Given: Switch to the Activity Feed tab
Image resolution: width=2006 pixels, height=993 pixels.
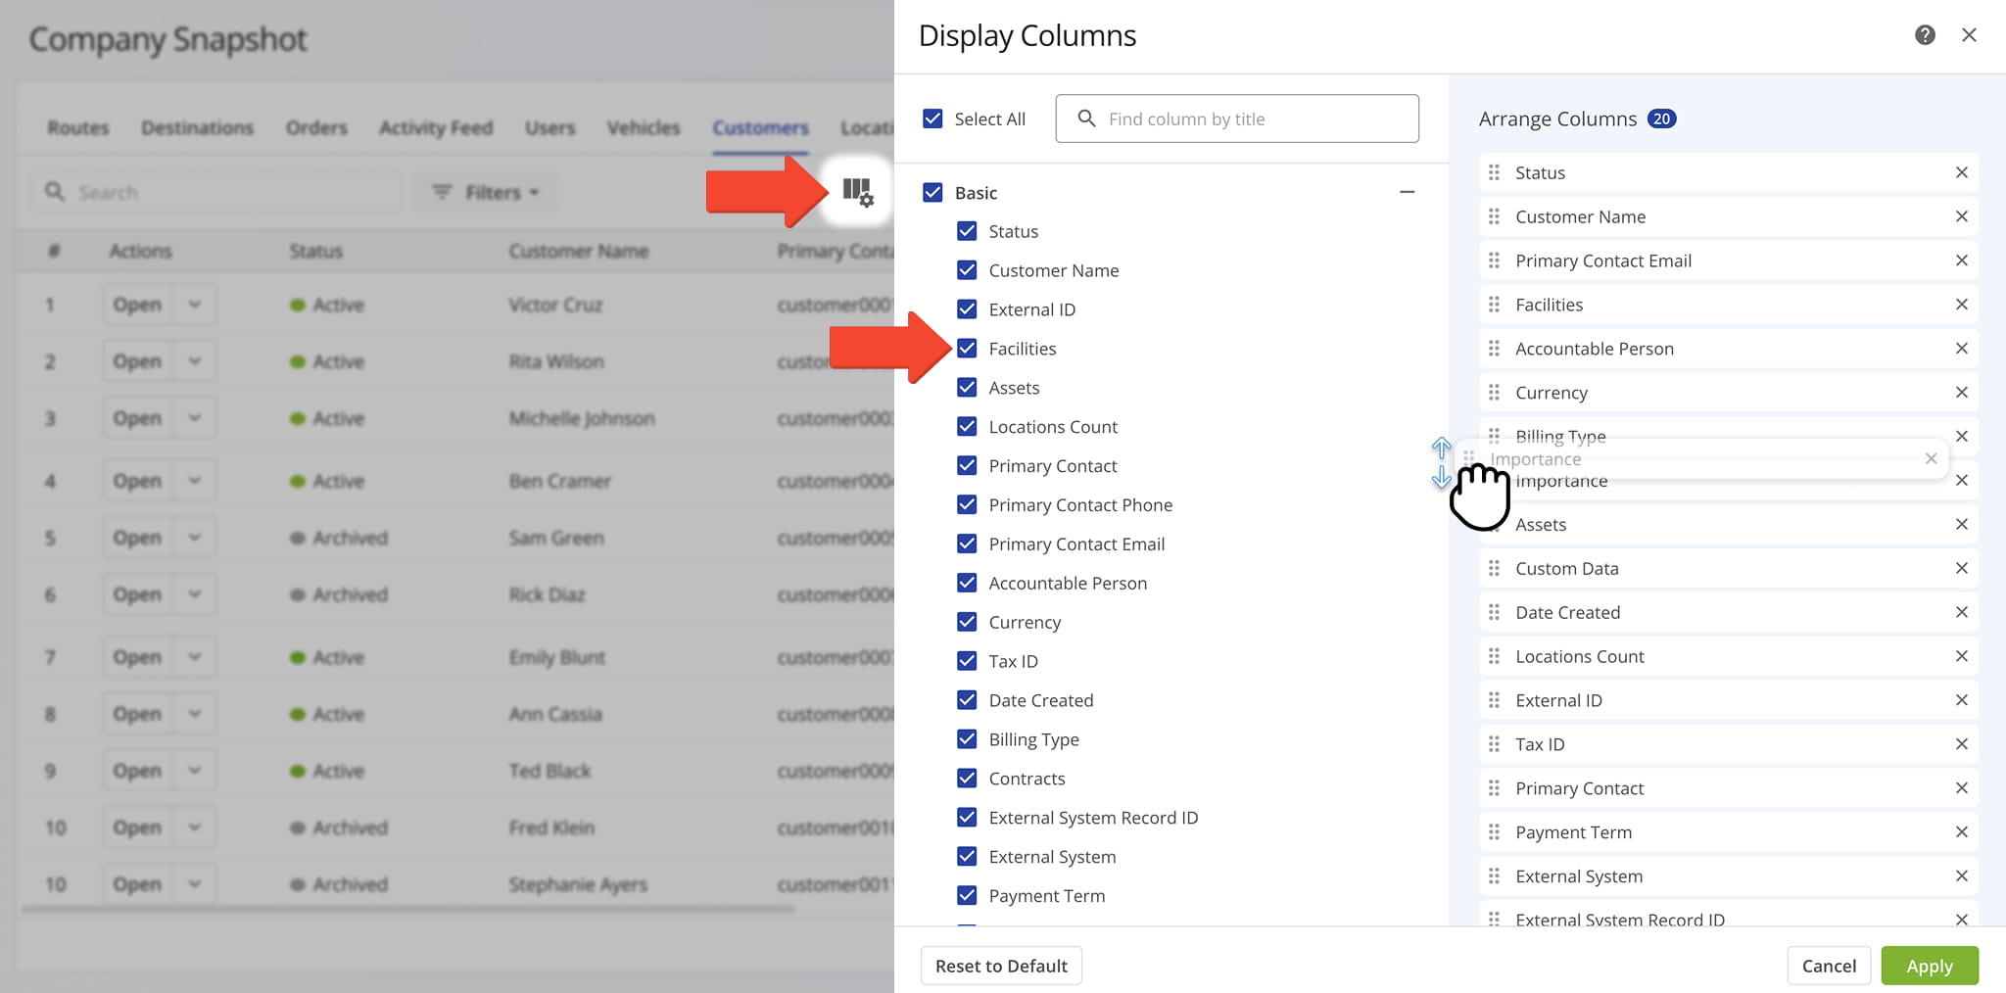Looking at the screenshot, I should coord(436,128).
